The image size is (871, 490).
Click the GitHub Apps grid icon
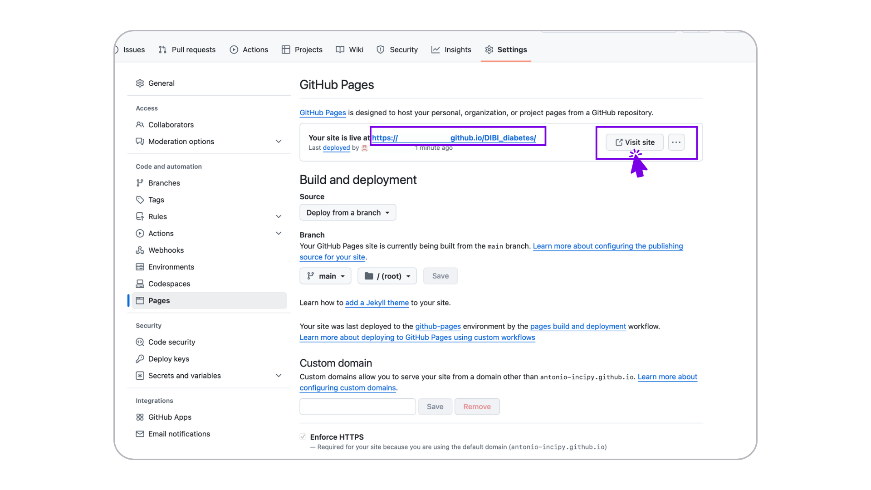pos(140,417)
